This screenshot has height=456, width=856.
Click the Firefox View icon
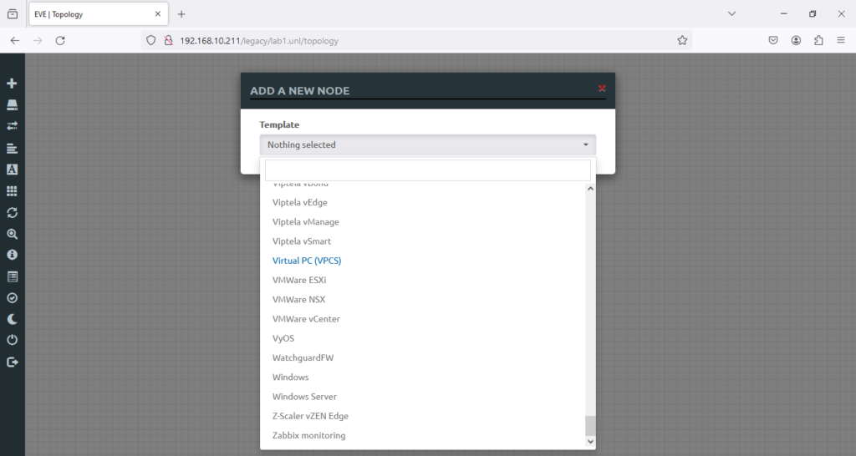pos(12,14)
